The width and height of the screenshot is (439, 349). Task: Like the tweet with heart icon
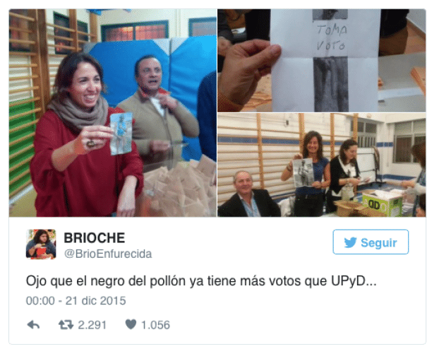[x=131, y=324]
